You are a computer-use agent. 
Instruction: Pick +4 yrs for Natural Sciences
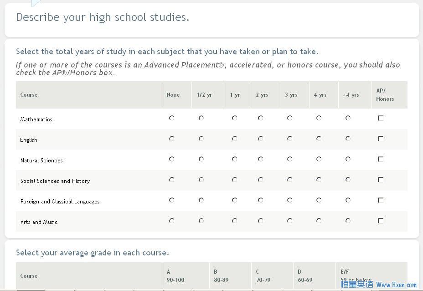click(x=348, y=159)
